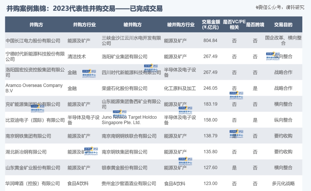
Task: Select acquirer '兖矿能源集团股份有限公司'
Action: coord(33,104)
